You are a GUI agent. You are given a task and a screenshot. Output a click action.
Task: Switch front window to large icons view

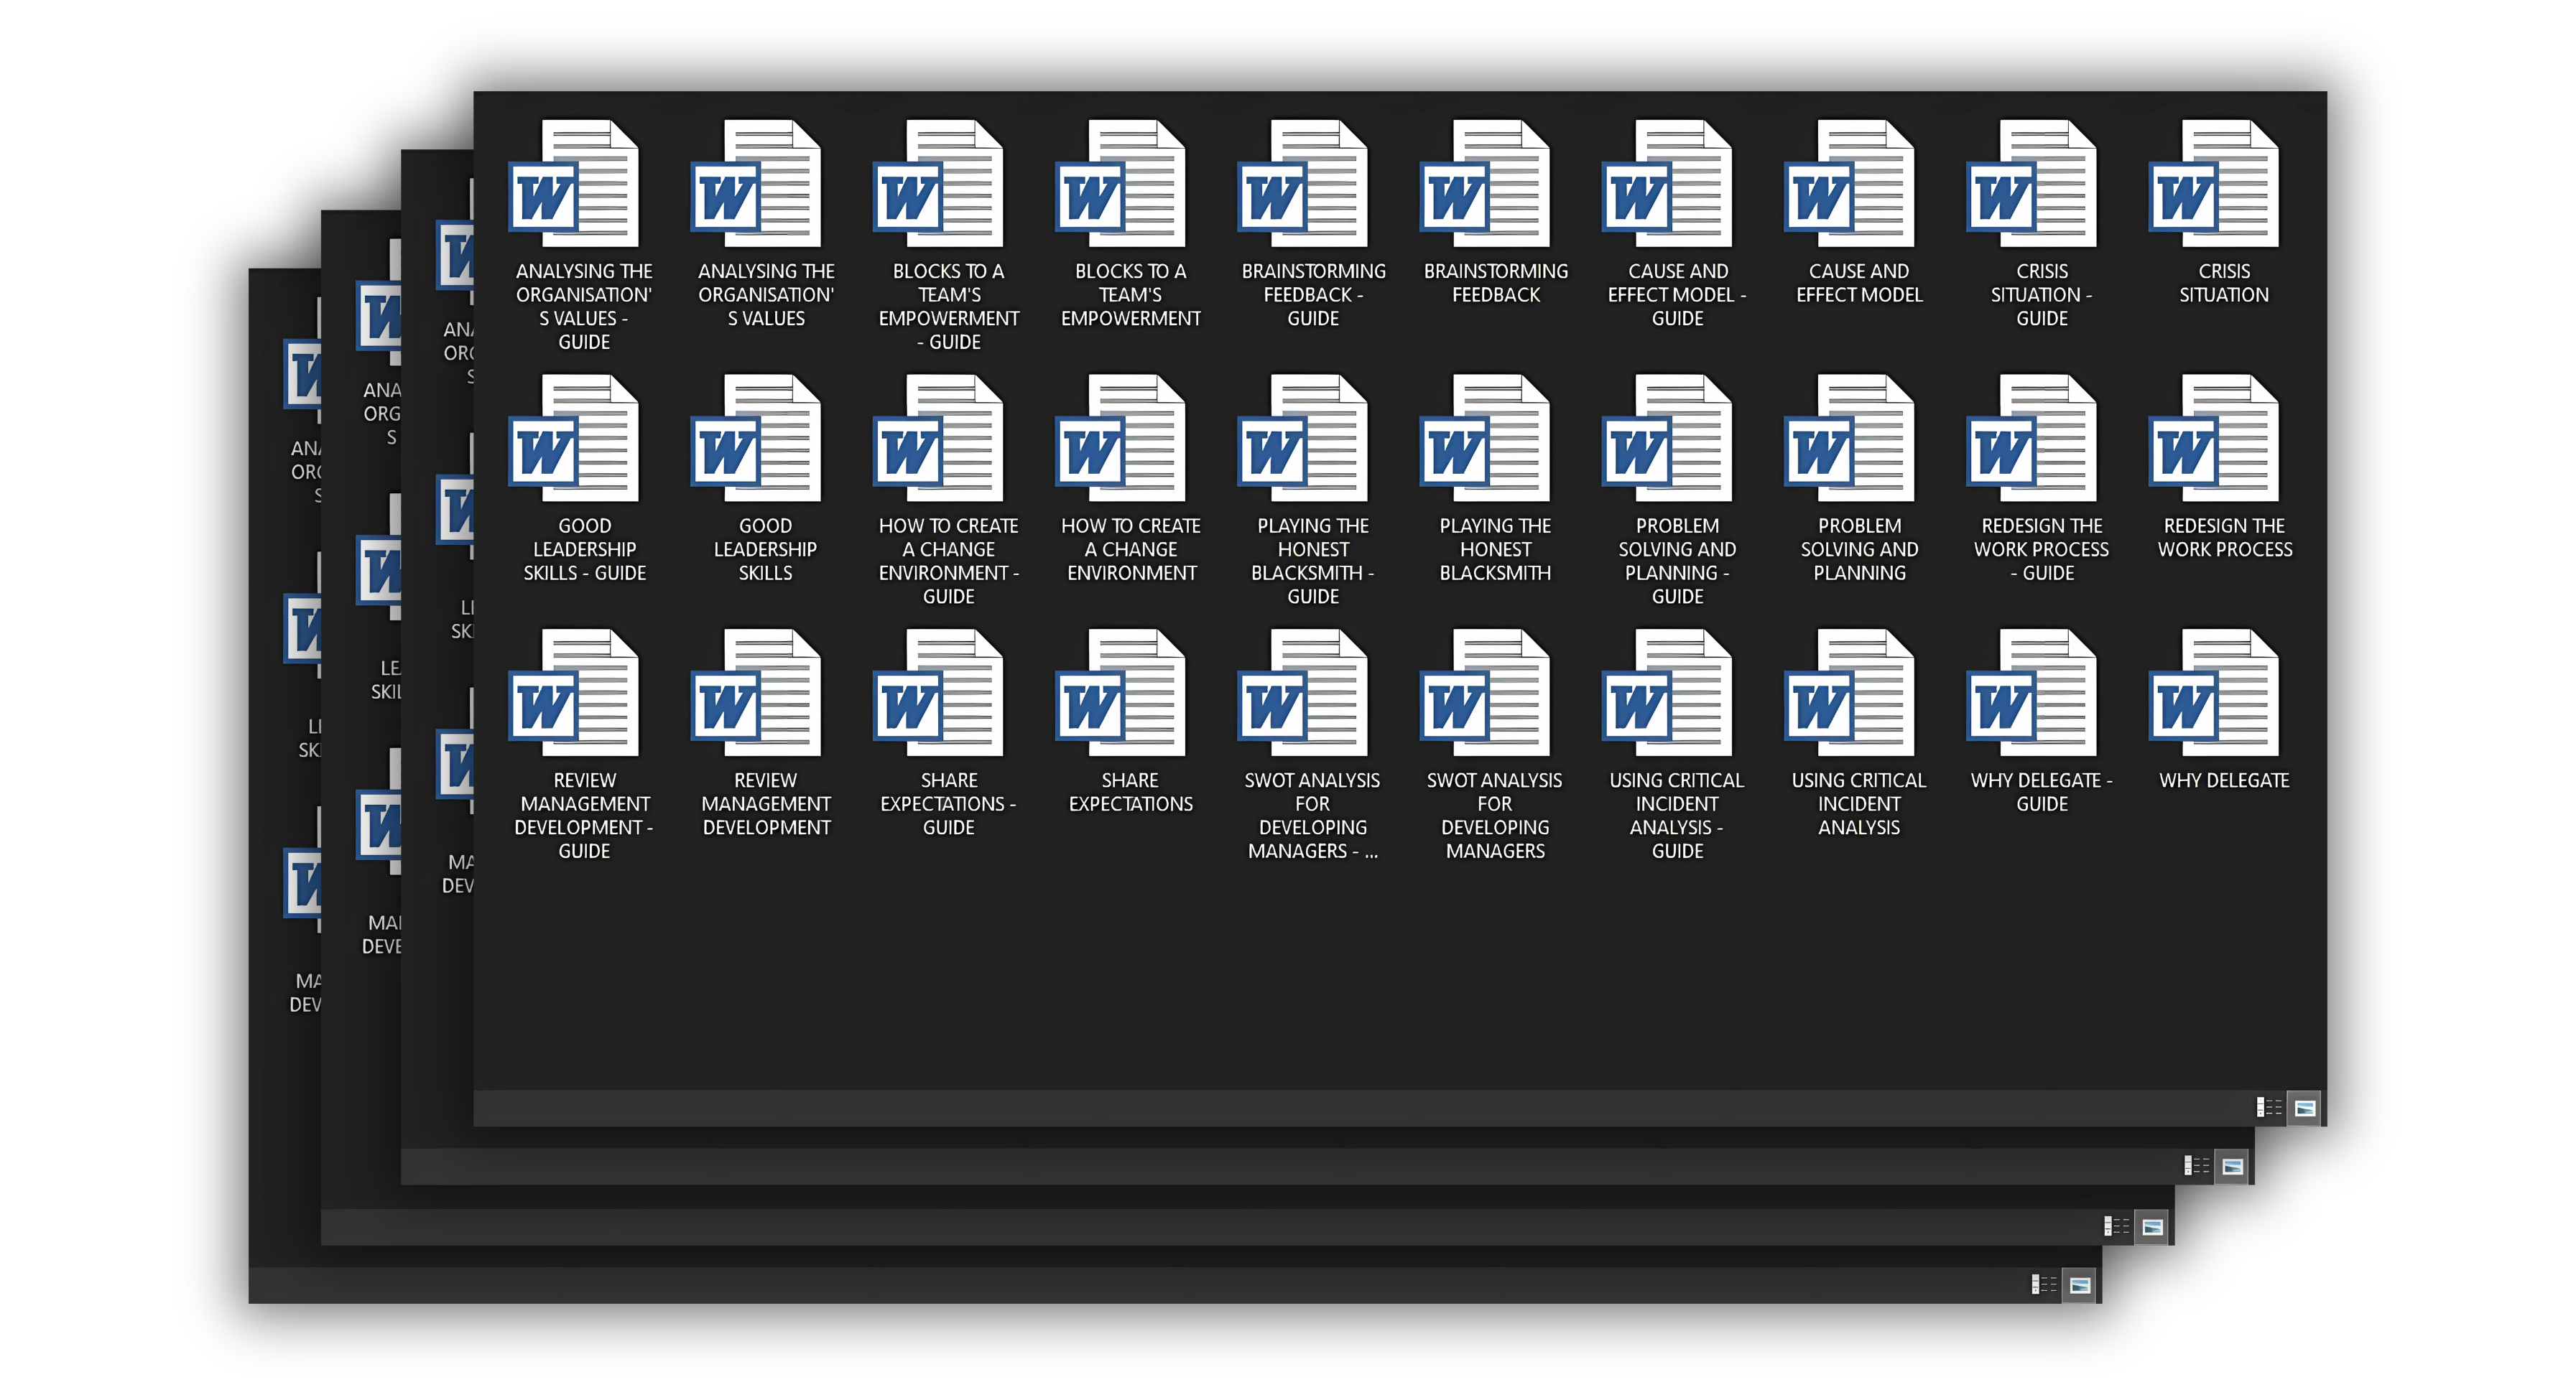[x=2304, y=1107]
